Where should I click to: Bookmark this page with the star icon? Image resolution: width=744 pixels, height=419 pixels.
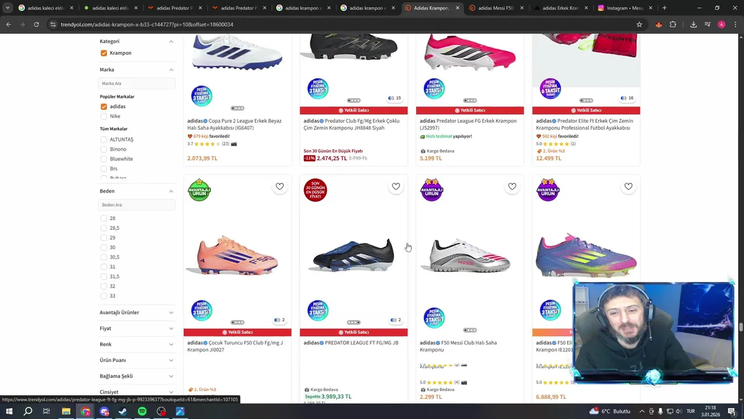[x=639, y=24]
